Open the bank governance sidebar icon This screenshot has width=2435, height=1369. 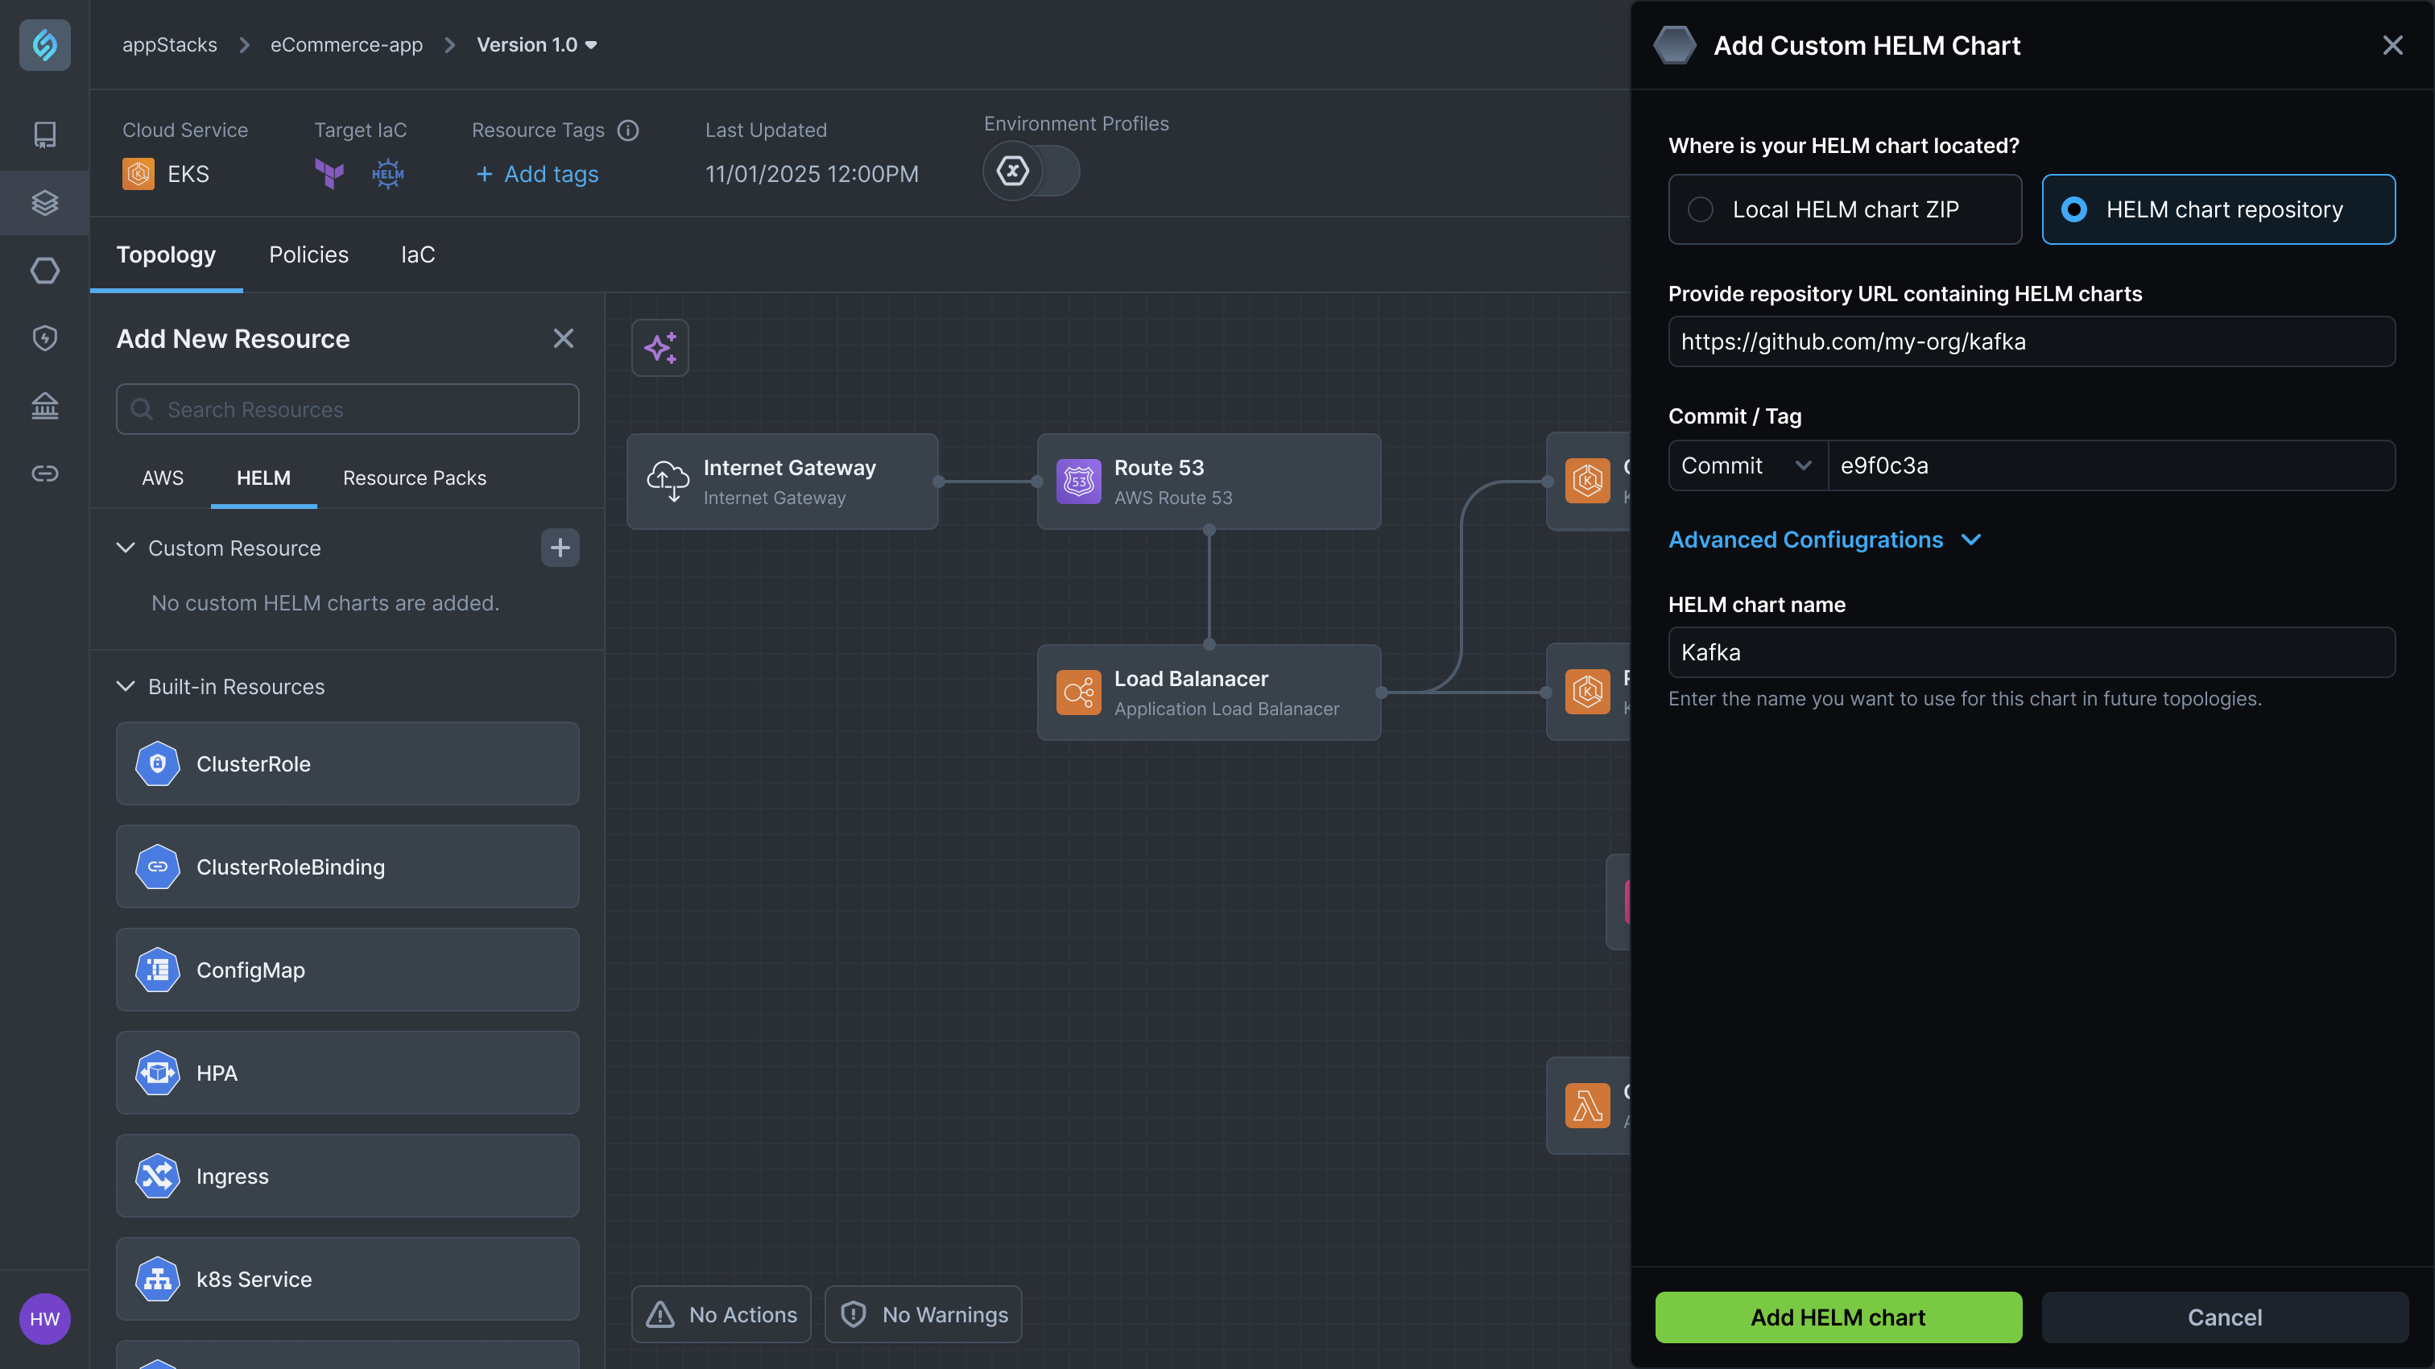(x=44, y=406)
